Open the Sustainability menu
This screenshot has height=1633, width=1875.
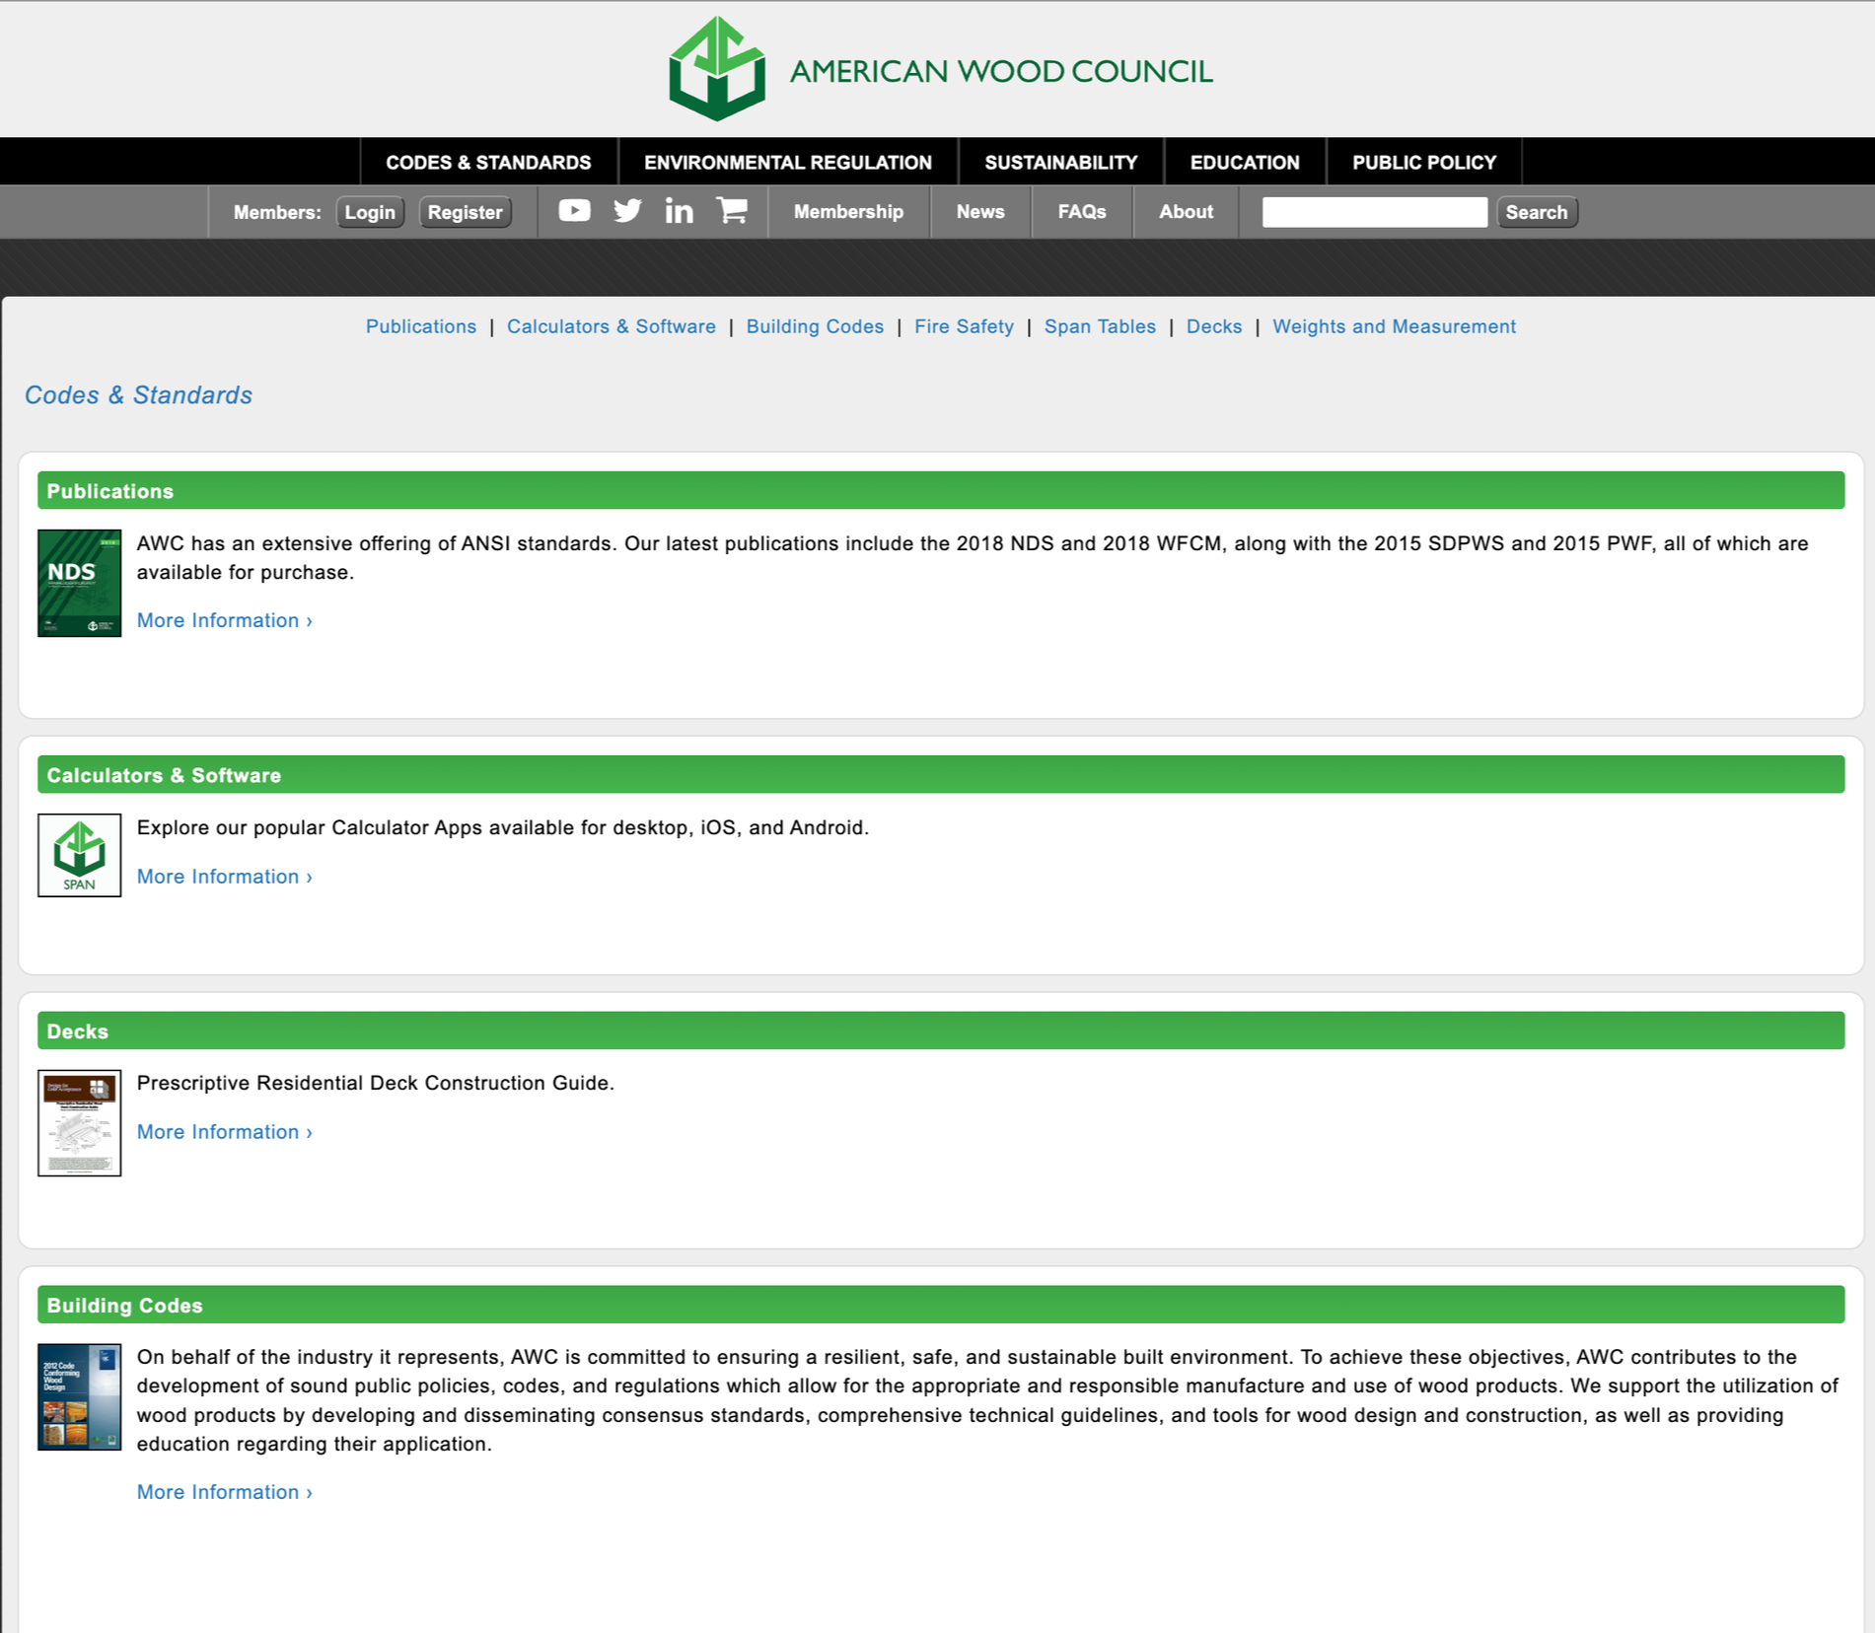click(1061, 162)
